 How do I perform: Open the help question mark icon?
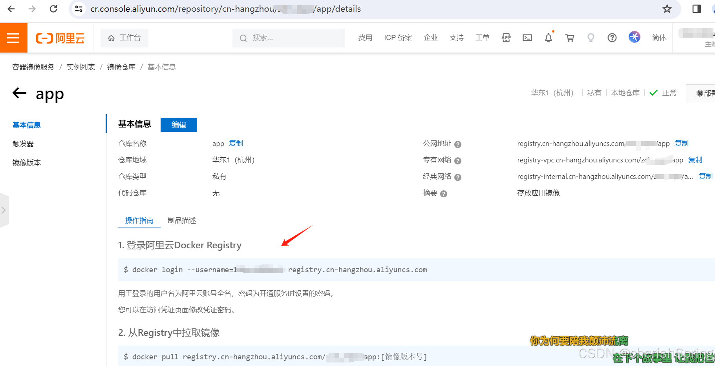point(612,38)
